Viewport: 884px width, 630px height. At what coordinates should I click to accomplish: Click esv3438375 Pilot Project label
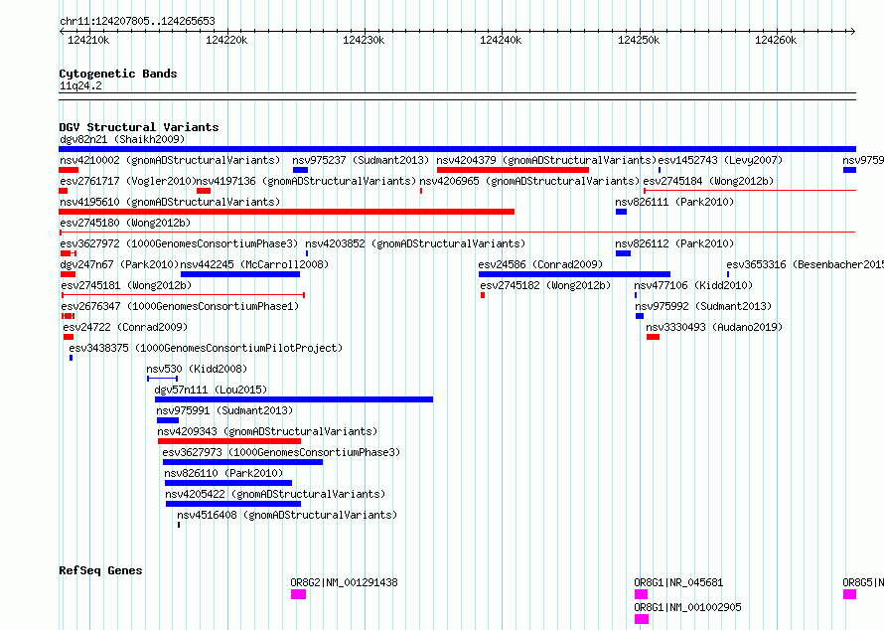[x=206, y=348]
